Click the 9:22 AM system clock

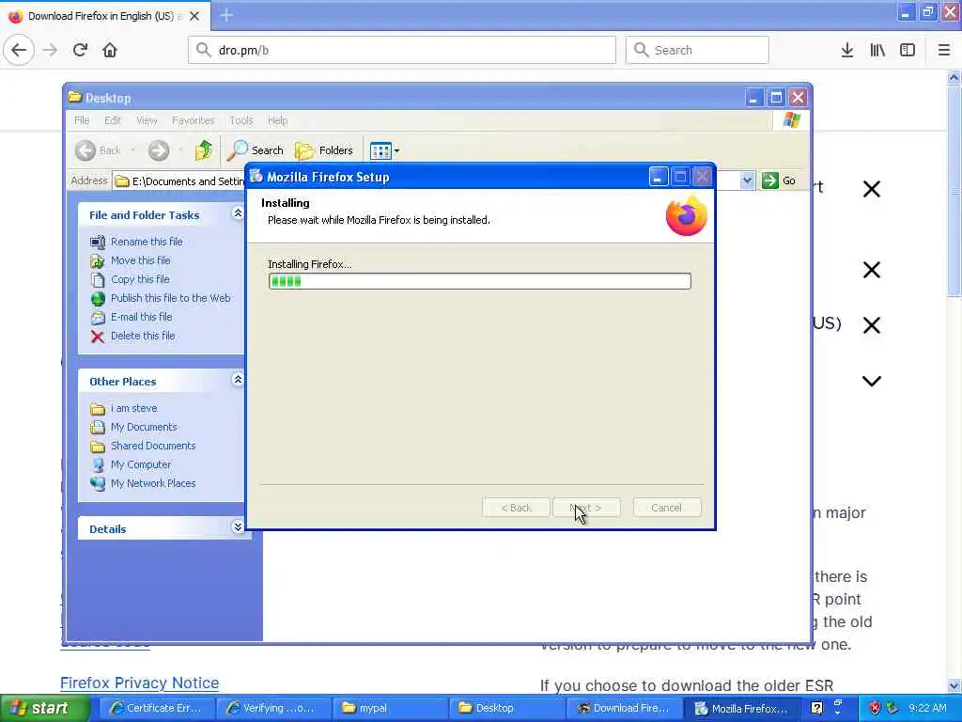point(927,708)
